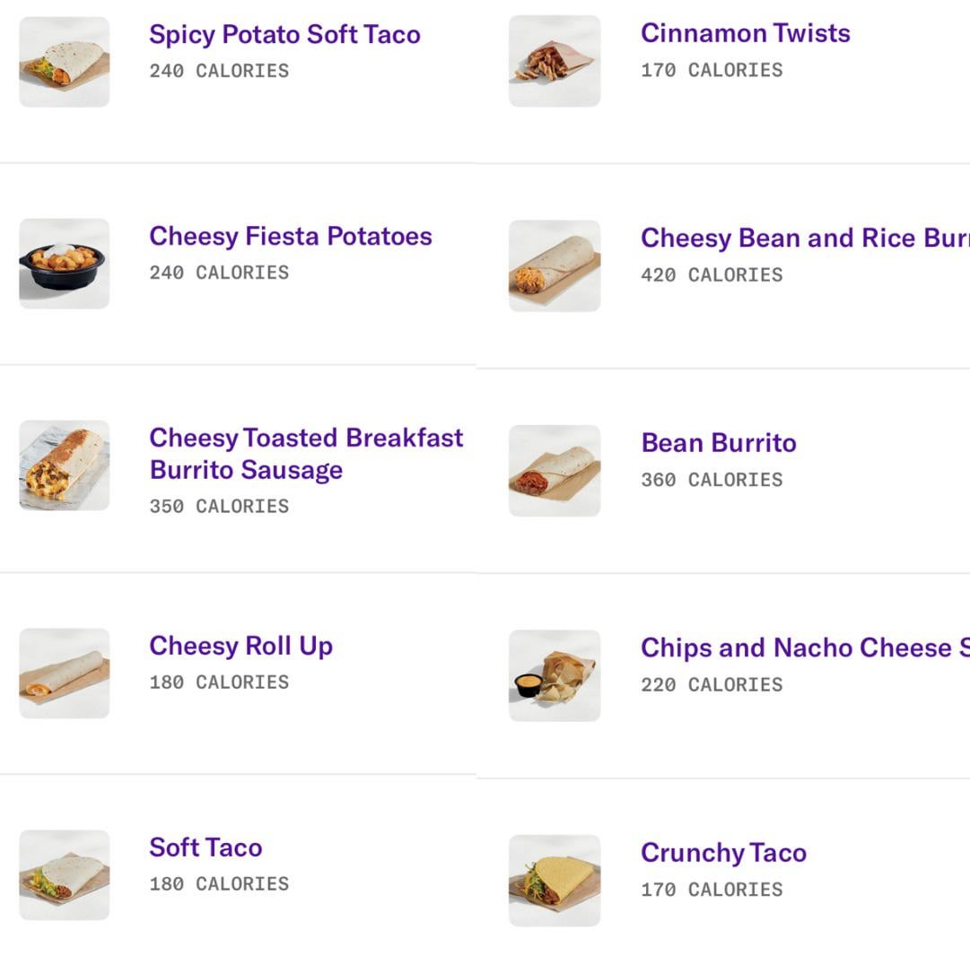
Task: Open the Spicy Potato Soft Taco title link
Action: [284, 35]
